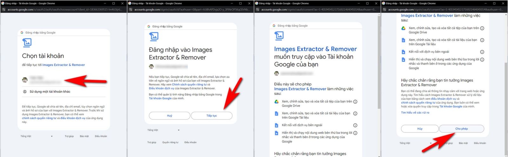The width and height of the screenshot is (508, 157).
Task: Open the Tiếng Việt language dropdown below the Huỷ and Tiếp tục buttons
Action: tap(164, 130)
